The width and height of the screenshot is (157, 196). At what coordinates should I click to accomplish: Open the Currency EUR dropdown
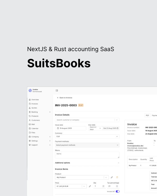coord(87,137)
